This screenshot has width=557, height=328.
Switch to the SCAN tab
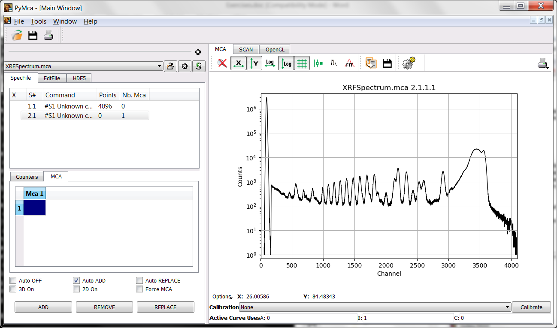click(245, 49)
